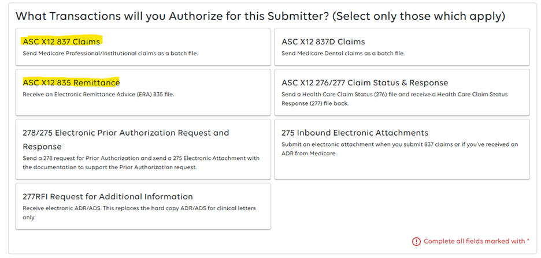
Task: Click "Receive an Electronic Remittance Advice" description
Action: pos(98,94)
